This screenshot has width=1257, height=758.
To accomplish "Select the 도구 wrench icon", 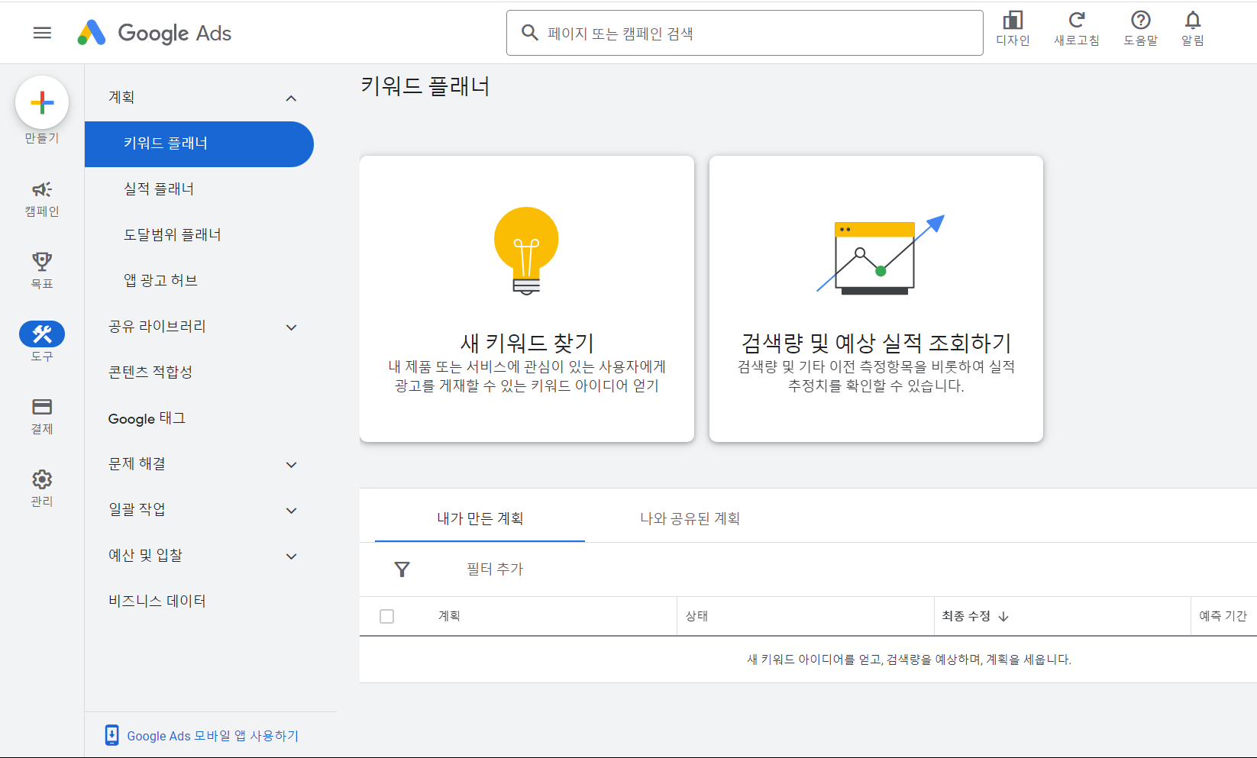I will (42, 334).
